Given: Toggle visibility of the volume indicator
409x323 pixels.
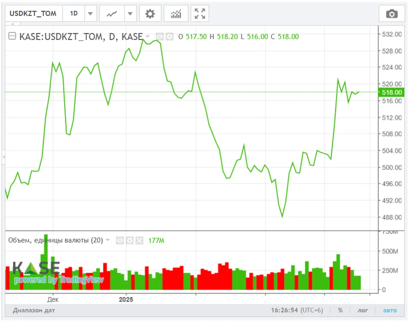Looking at the screenshot, I should [120, 240].
